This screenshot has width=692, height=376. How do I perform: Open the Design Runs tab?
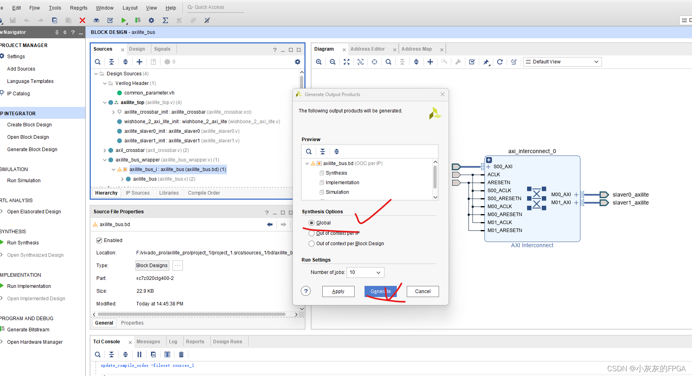point(227,342)
